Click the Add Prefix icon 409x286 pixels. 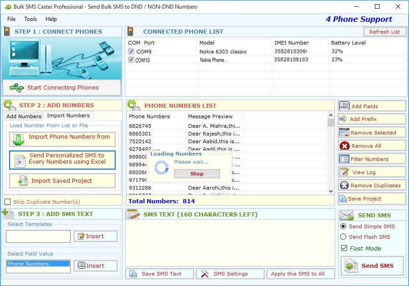coord(343,119)
